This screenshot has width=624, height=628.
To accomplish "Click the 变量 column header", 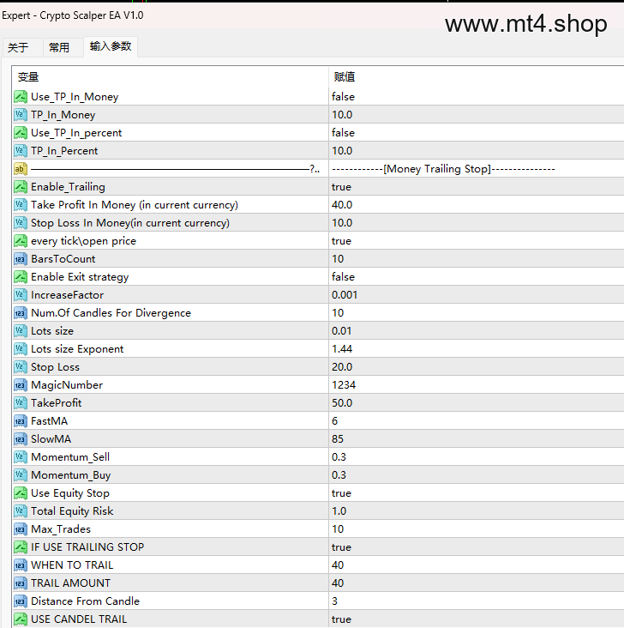I will click(x=28, y=77).
